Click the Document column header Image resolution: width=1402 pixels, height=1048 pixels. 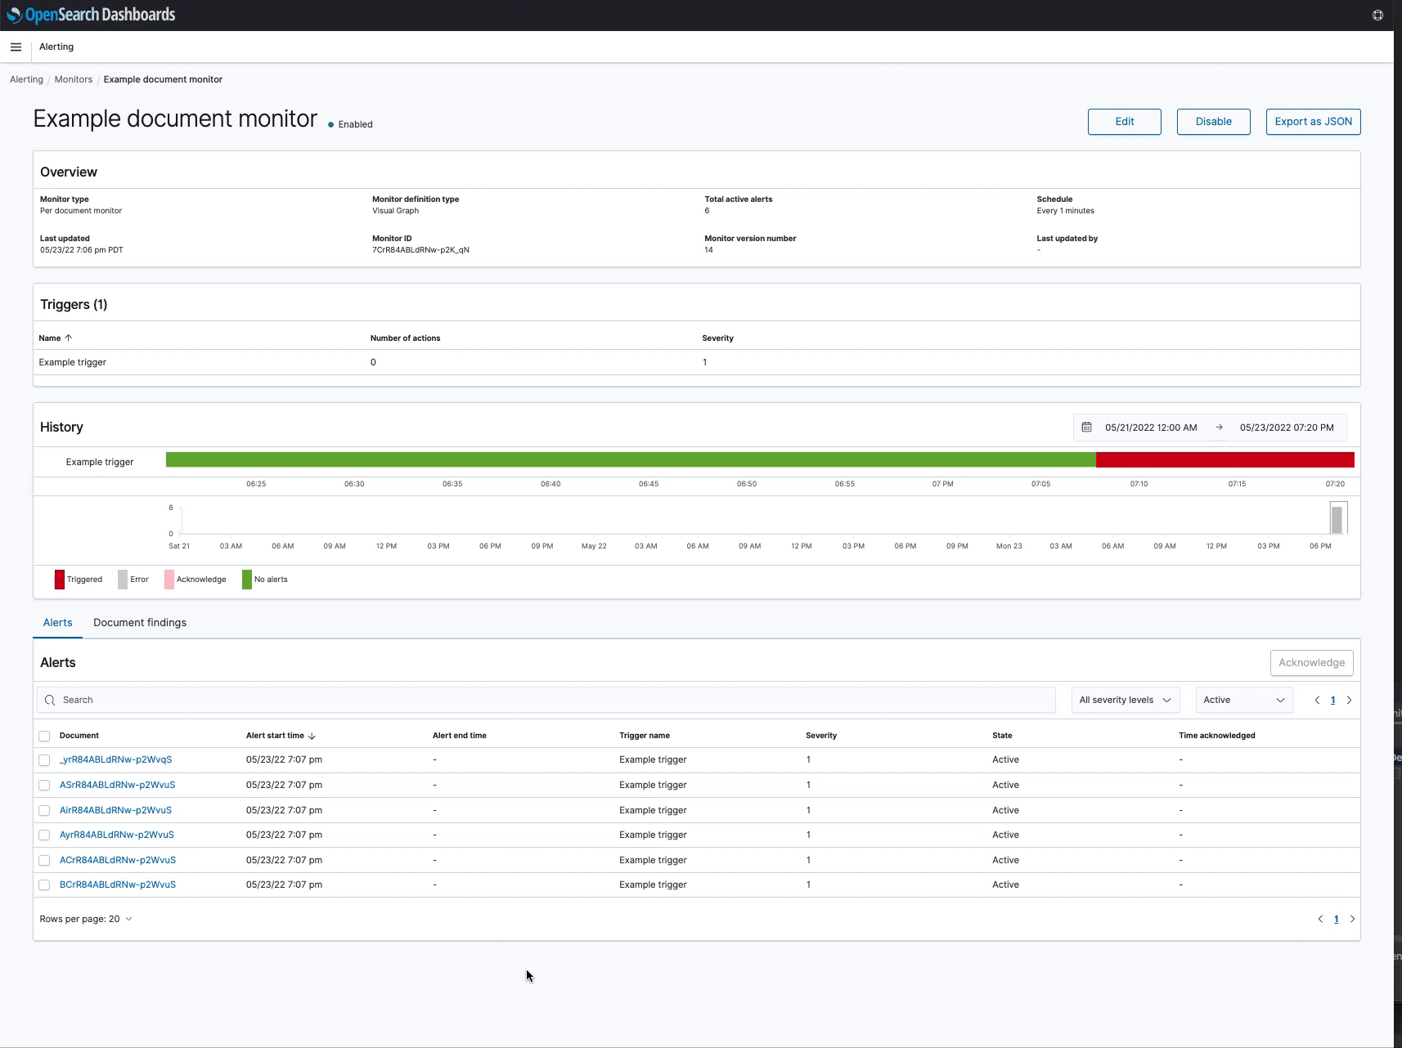(x=79, y=736)
